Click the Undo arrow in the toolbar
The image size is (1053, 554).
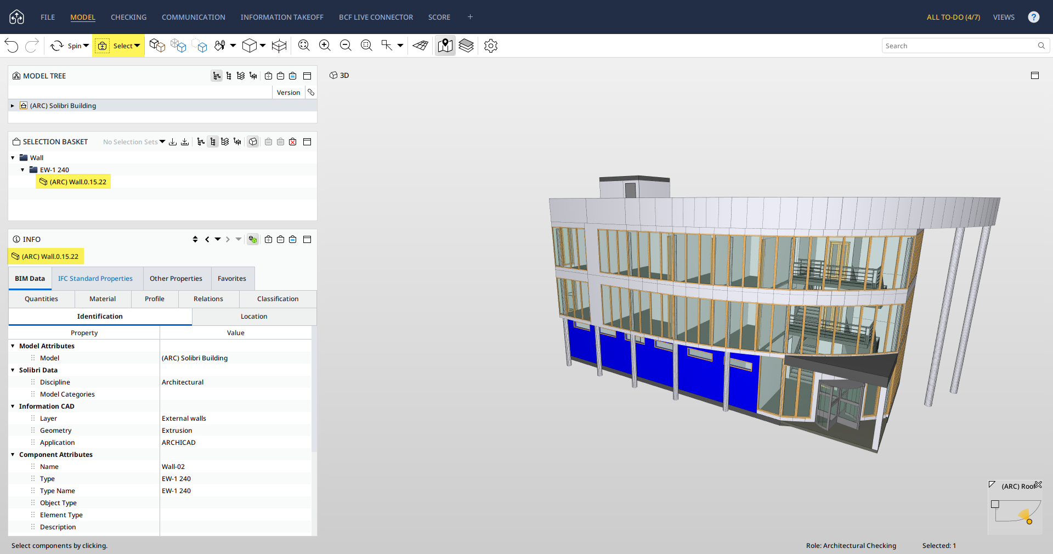12,46
